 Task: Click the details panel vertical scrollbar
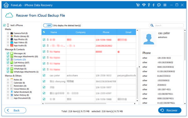click(x=185, y=46)
